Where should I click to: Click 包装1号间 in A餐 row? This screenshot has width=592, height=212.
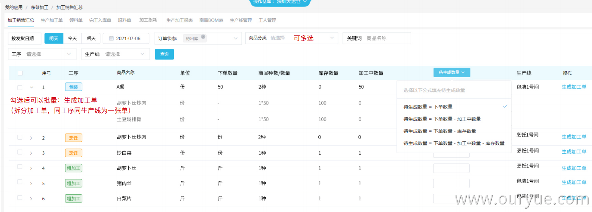[x=527, y=87]
